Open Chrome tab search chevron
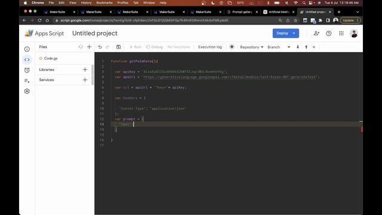 [358, 12]
